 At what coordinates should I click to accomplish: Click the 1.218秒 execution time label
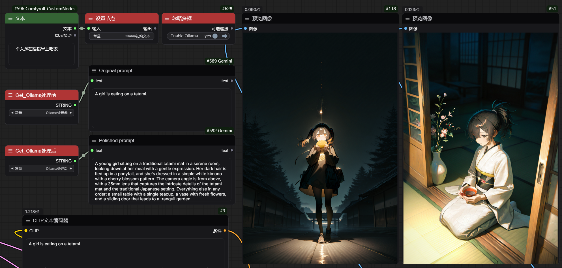click(32, 212)
